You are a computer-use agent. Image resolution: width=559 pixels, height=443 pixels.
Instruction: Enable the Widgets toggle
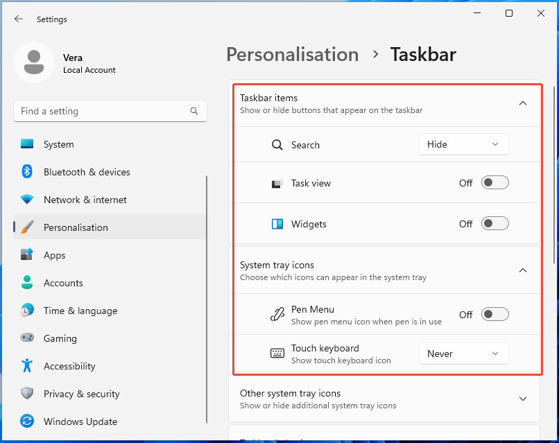pyautogui.click(x=495, y=223)
